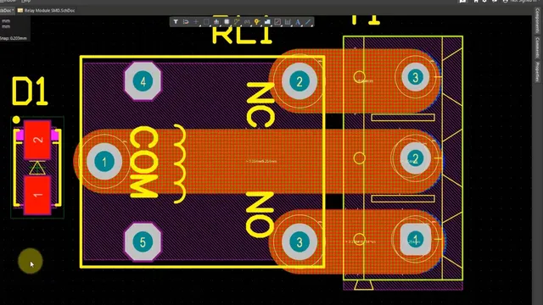Click the share flag icon in title bar
The width and height of the screenshot is (543, 305).
462,2
